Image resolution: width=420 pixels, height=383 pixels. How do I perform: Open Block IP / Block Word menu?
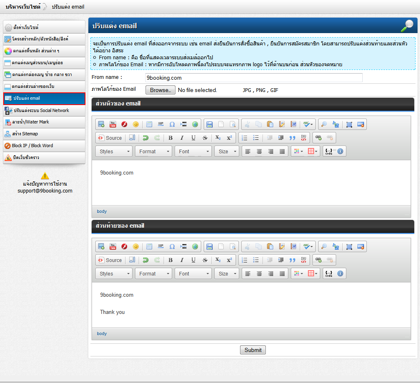pos(44,146)
